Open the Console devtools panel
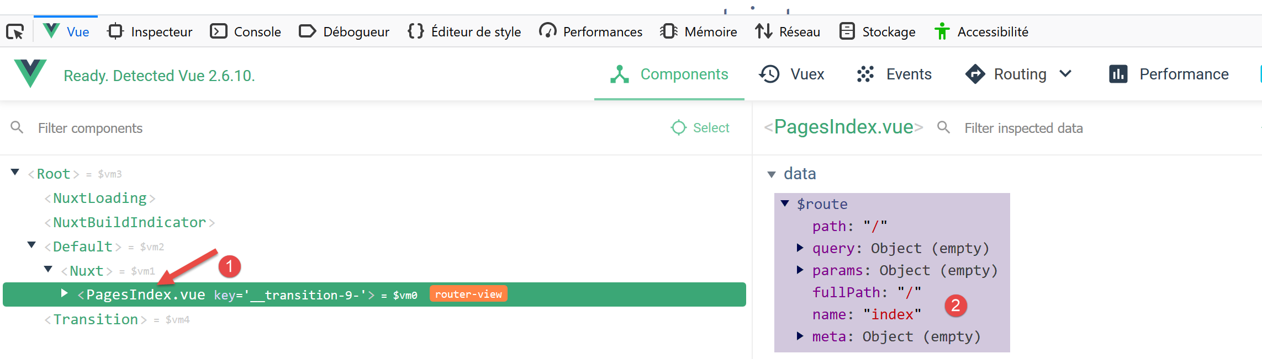1262x359 pixels. point(246,31)
